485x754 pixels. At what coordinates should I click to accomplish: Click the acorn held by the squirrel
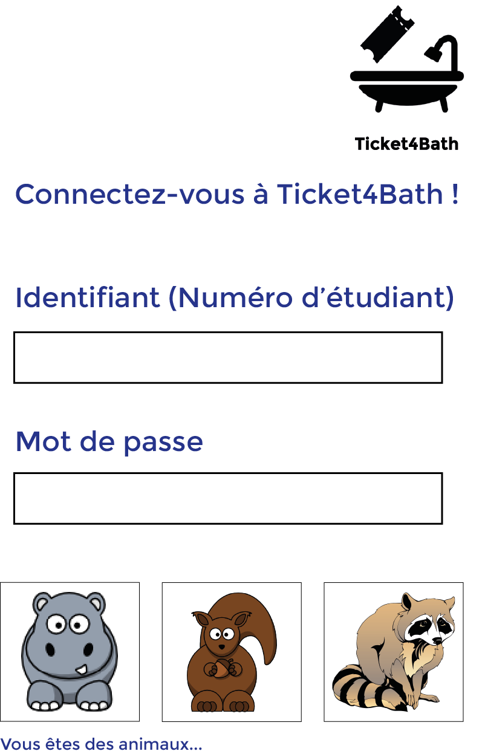221,668
